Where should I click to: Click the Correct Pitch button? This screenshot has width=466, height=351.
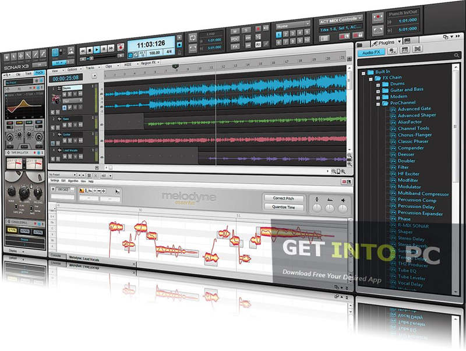coord(284,198)
